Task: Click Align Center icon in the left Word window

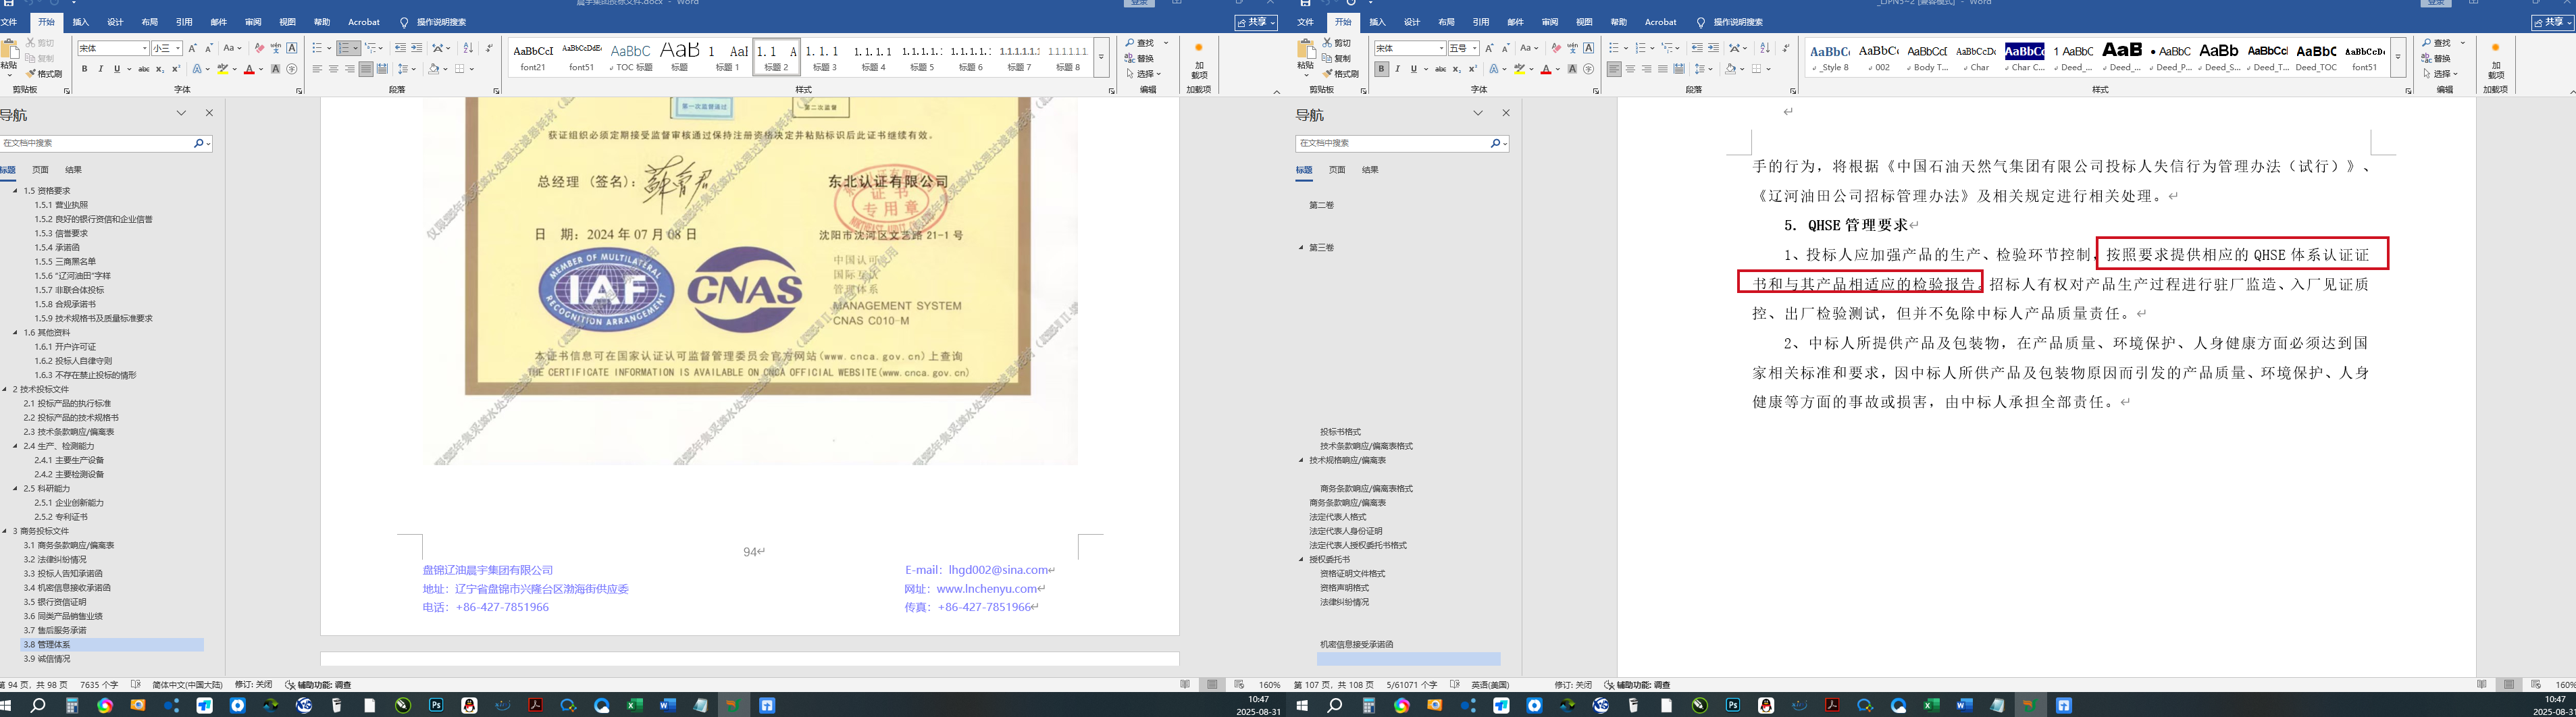Action: coord(334,69)
